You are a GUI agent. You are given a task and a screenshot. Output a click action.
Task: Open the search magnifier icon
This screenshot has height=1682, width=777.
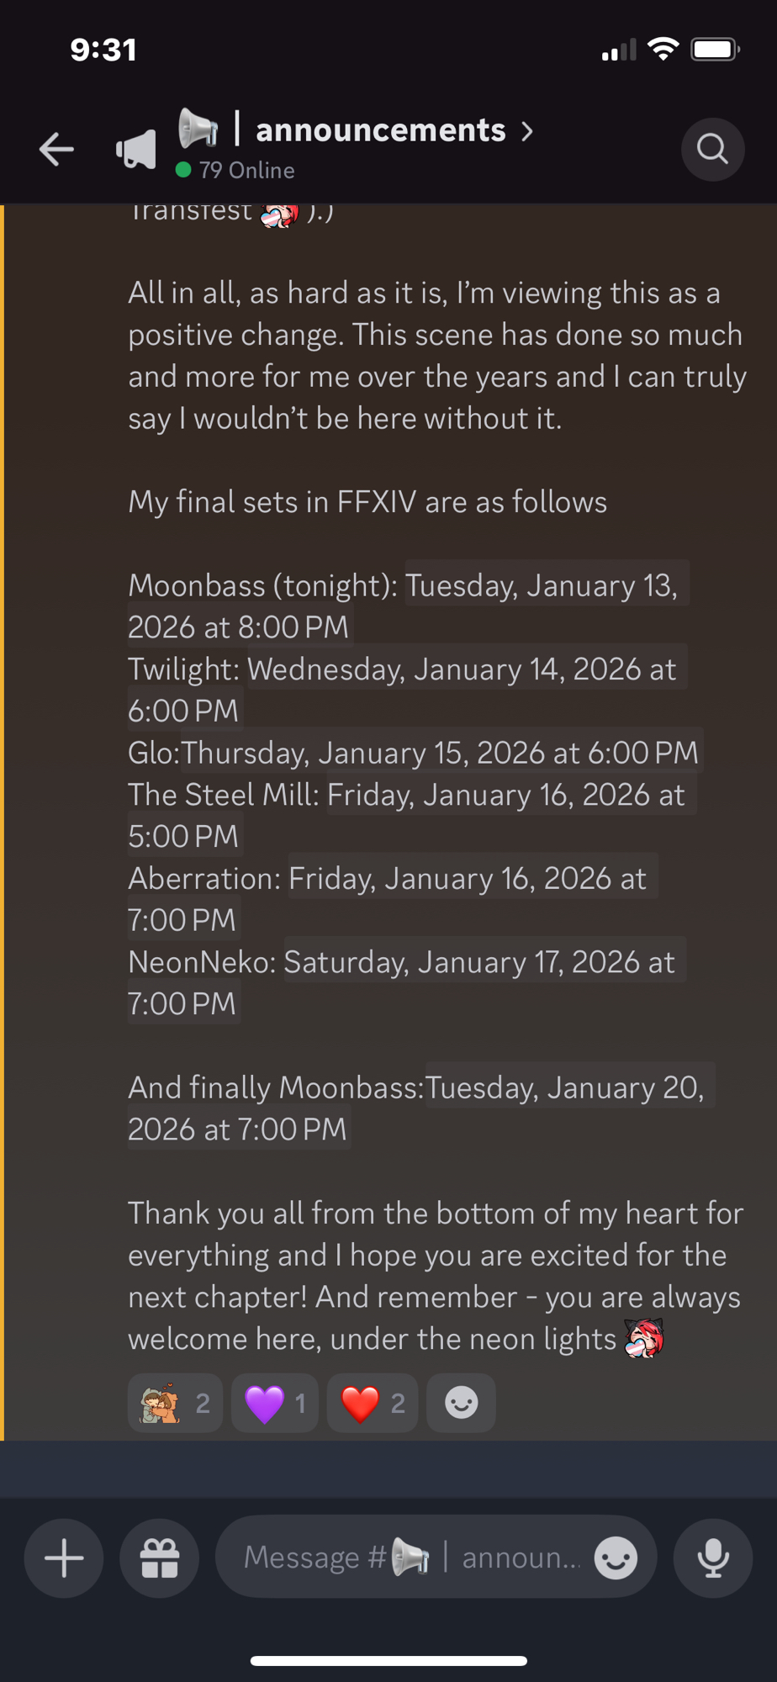712,150
